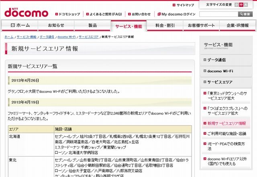The width and height of the screenshot is (257, 177).
Task: Open 「つくばエクスプレス」へのサービスエリア拡大 sidebar link
Action: point(228,111)
